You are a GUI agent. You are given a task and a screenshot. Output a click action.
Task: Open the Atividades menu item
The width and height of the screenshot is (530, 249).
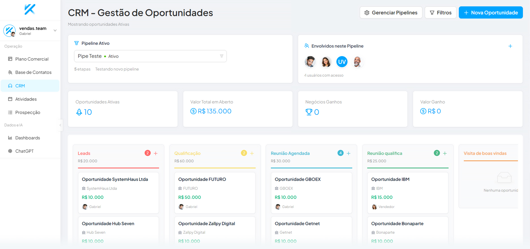pos(26,99)
